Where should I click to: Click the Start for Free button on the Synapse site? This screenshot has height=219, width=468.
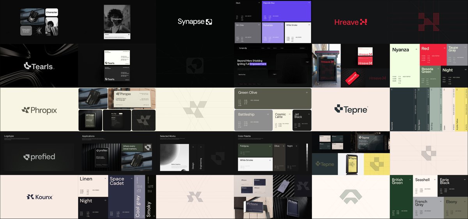[242, 74]
